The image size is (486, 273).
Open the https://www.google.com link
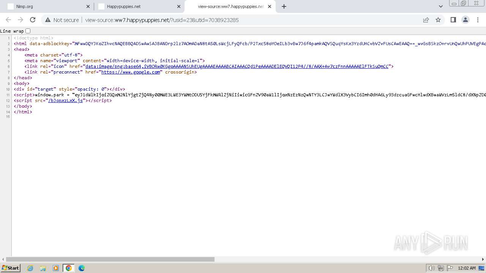(131, 72)
